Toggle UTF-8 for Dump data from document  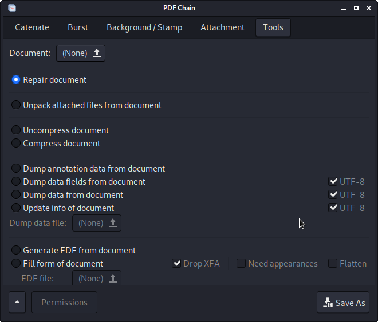(346, 195)
